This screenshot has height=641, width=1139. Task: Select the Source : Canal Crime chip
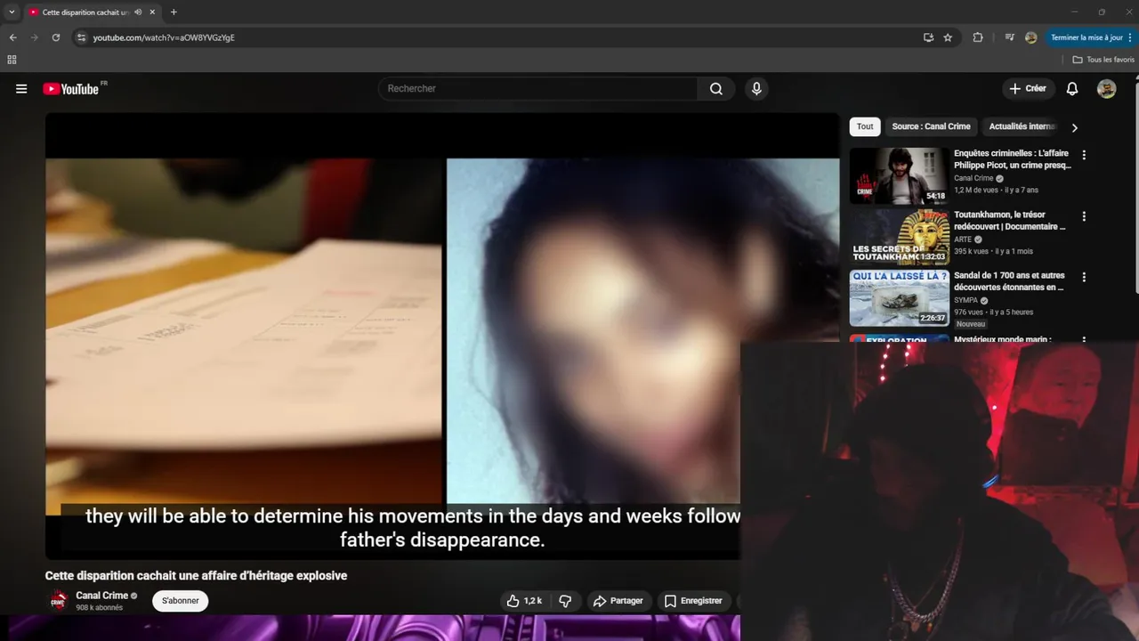(931, 126)
